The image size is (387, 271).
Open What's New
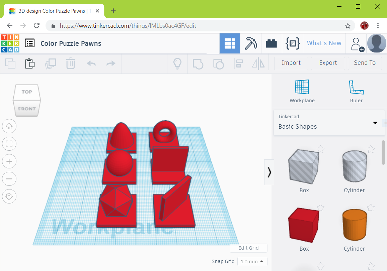[324, 43]
